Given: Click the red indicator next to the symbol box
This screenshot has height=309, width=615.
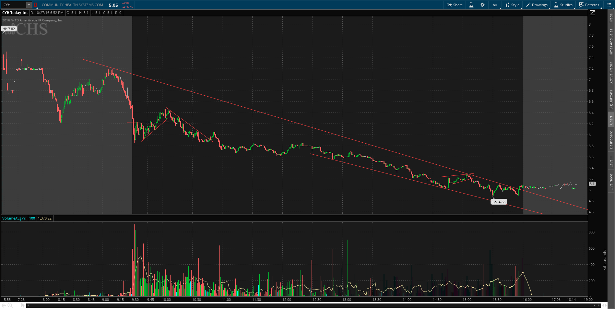Looking at the screenshot, I should (35, 5).
